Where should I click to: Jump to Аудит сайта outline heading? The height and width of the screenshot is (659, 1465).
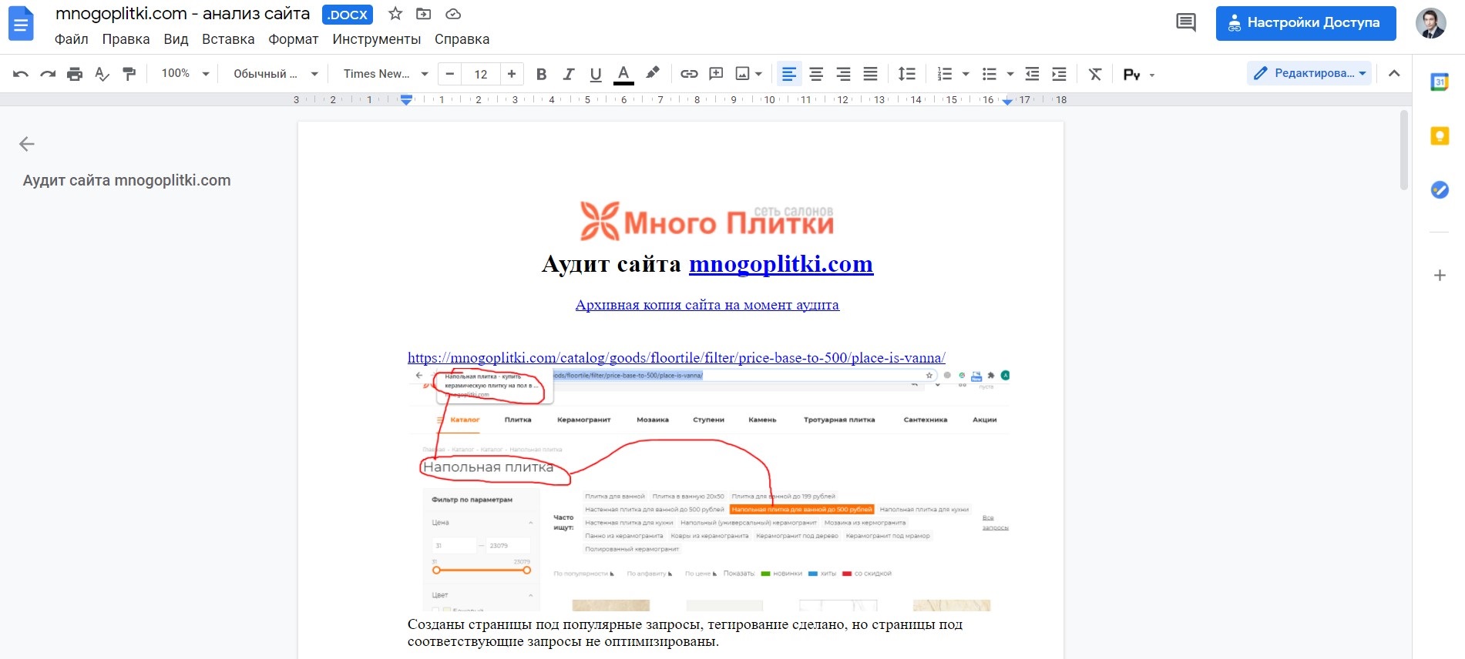(127, 180)
